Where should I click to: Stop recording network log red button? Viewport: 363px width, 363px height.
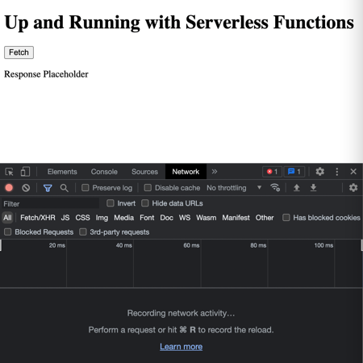[x=9, y=188]
